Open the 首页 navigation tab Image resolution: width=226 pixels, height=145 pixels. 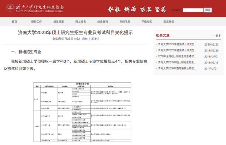[x=14, y=22]
